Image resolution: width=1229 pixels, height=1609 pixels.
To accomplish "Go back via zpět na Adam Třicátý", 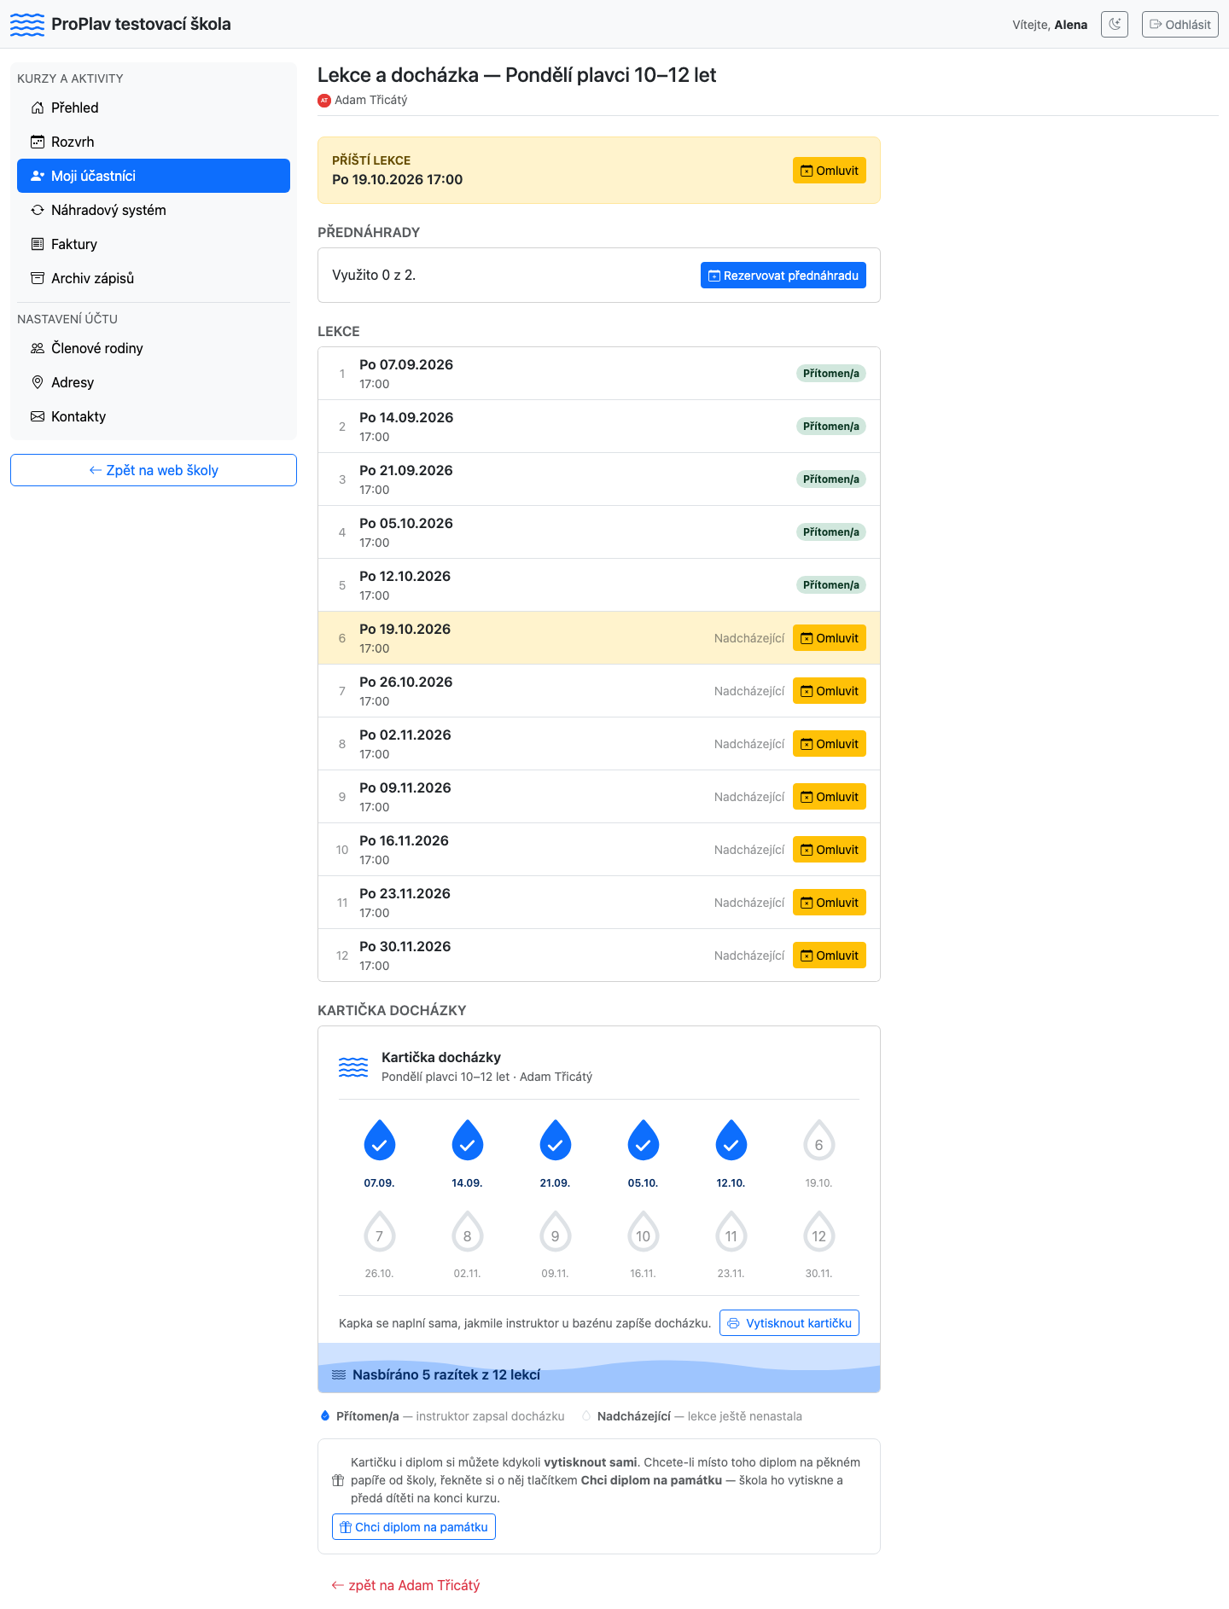I will click(406, 1585).
